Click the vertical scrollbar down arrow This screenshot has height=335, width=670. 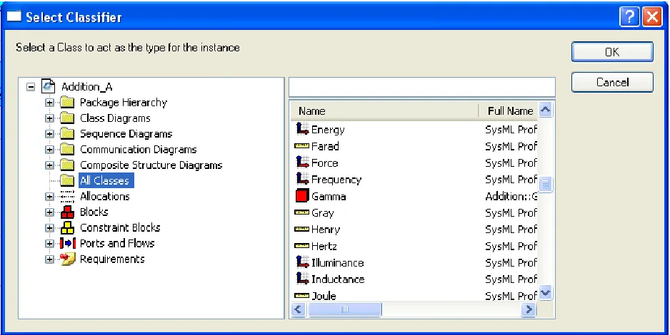point(545,293)
